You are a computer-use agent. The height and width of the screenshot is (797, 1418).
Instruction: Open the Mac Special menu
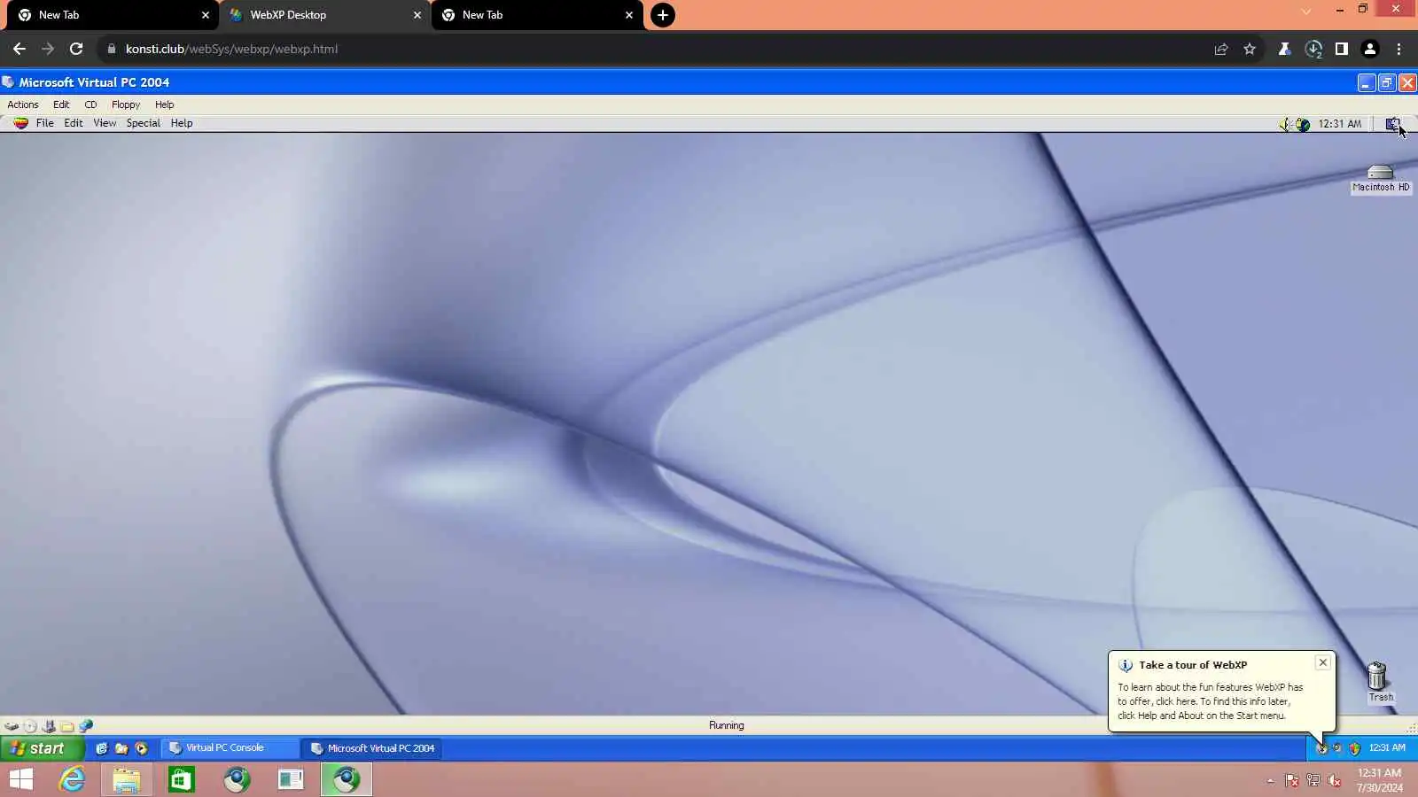[x=144, y=123]
